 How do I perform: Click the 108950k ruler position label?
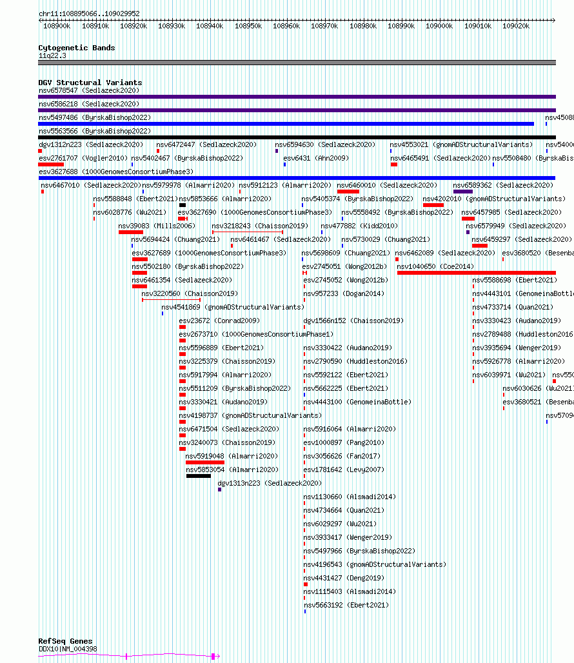pyautogui.click(x=248, y=26)
